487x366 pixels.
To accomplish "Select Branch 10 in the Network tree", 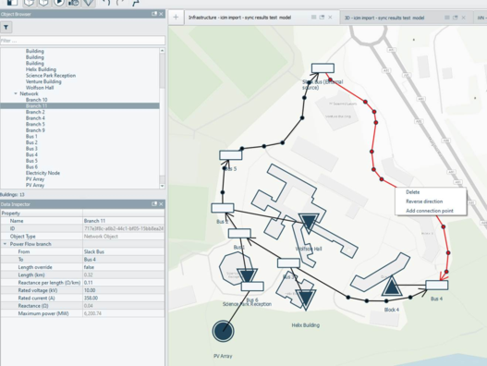I will [x=36, y=100].
